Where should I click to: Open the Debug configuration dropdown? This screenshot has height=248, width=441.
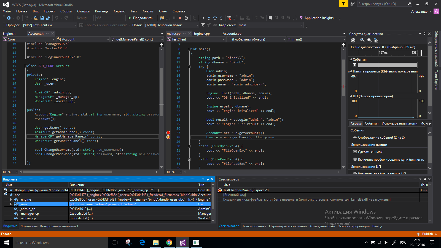85,18
